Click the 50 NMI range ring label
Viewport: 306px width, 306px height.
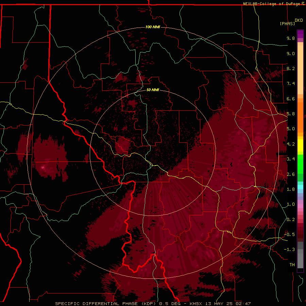click(153, 90)
